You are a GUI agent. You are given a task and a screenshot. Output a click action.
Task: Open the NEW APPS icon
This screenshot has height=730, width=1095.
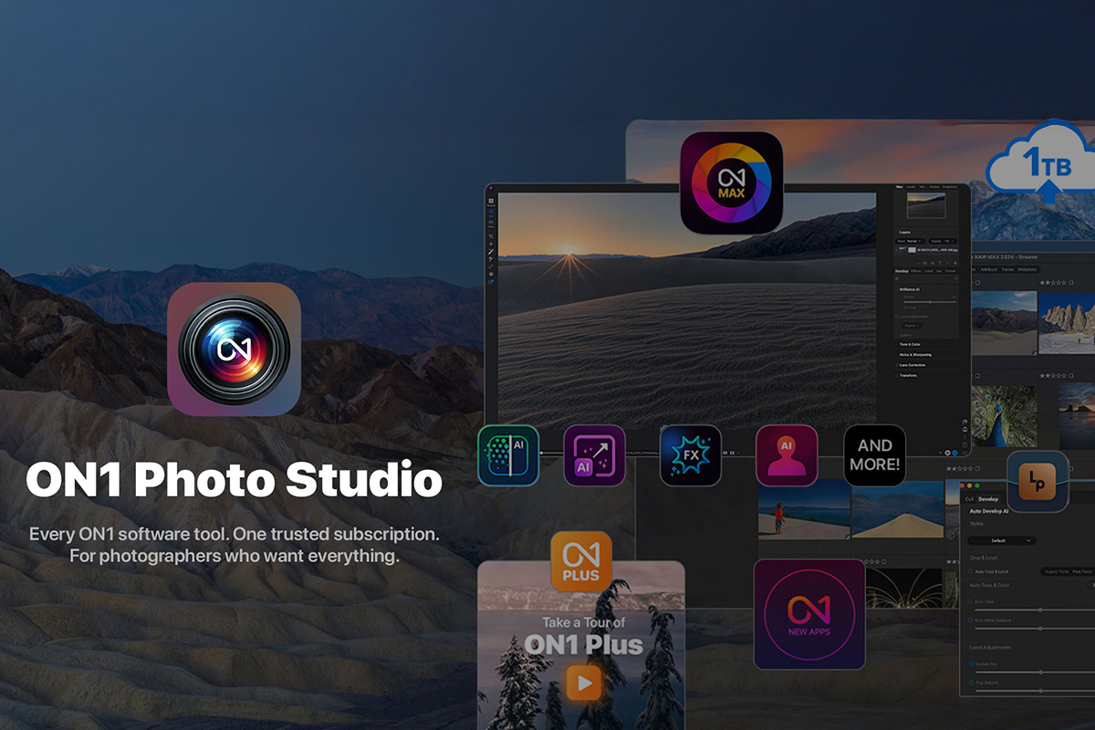pos(809,614)
